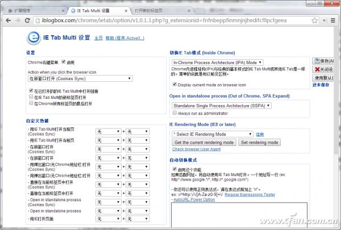Image resolution: width=341 pixels, height=230 pixels.
Task: Click Set rendering mode button
Action: (x=260, y=143)
